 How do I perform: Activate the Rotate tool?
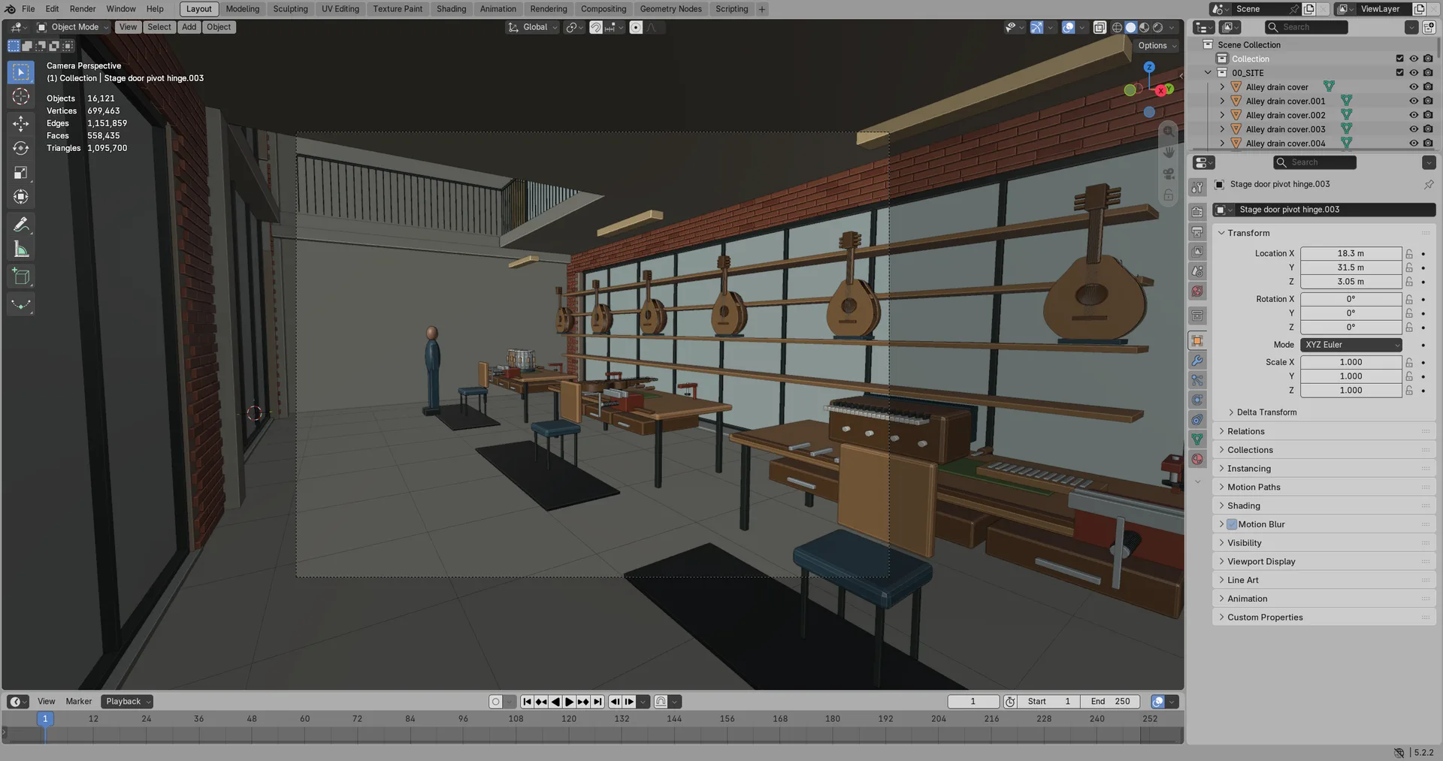coord(21,148)
